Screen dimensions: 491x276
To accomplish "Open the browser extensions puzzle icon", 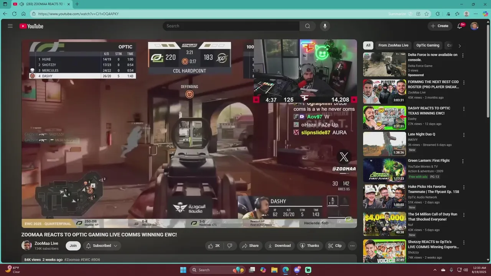I will [438, 14].
